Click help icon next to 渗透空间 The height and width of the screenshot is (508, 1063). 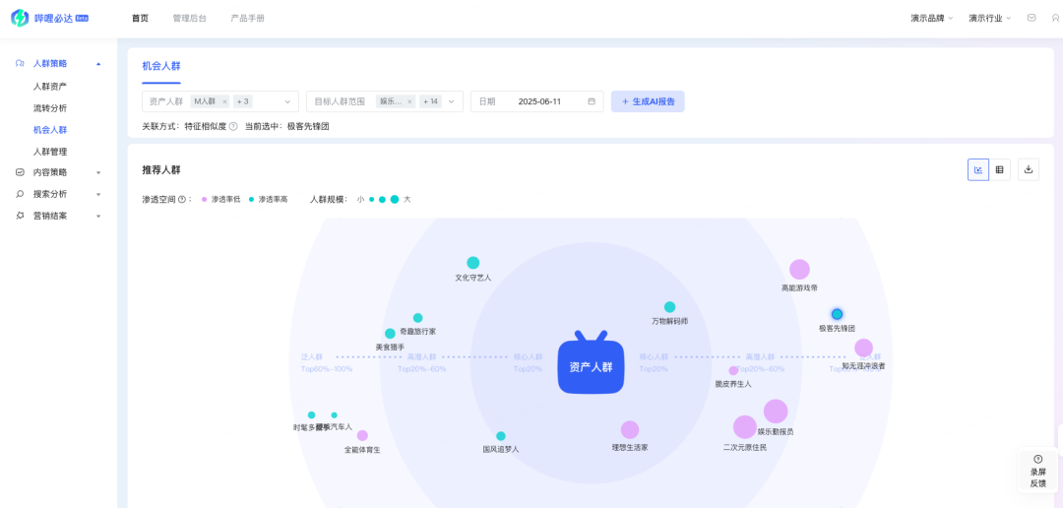[182, 200]
